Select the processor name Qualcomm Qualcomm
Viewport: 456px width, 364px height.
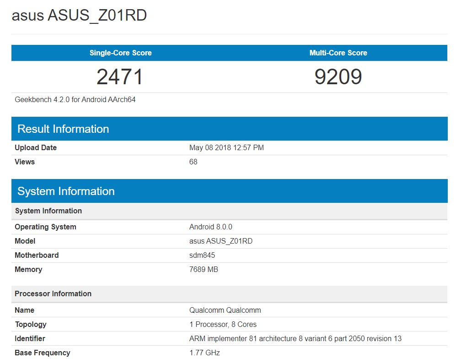[225, 310]
